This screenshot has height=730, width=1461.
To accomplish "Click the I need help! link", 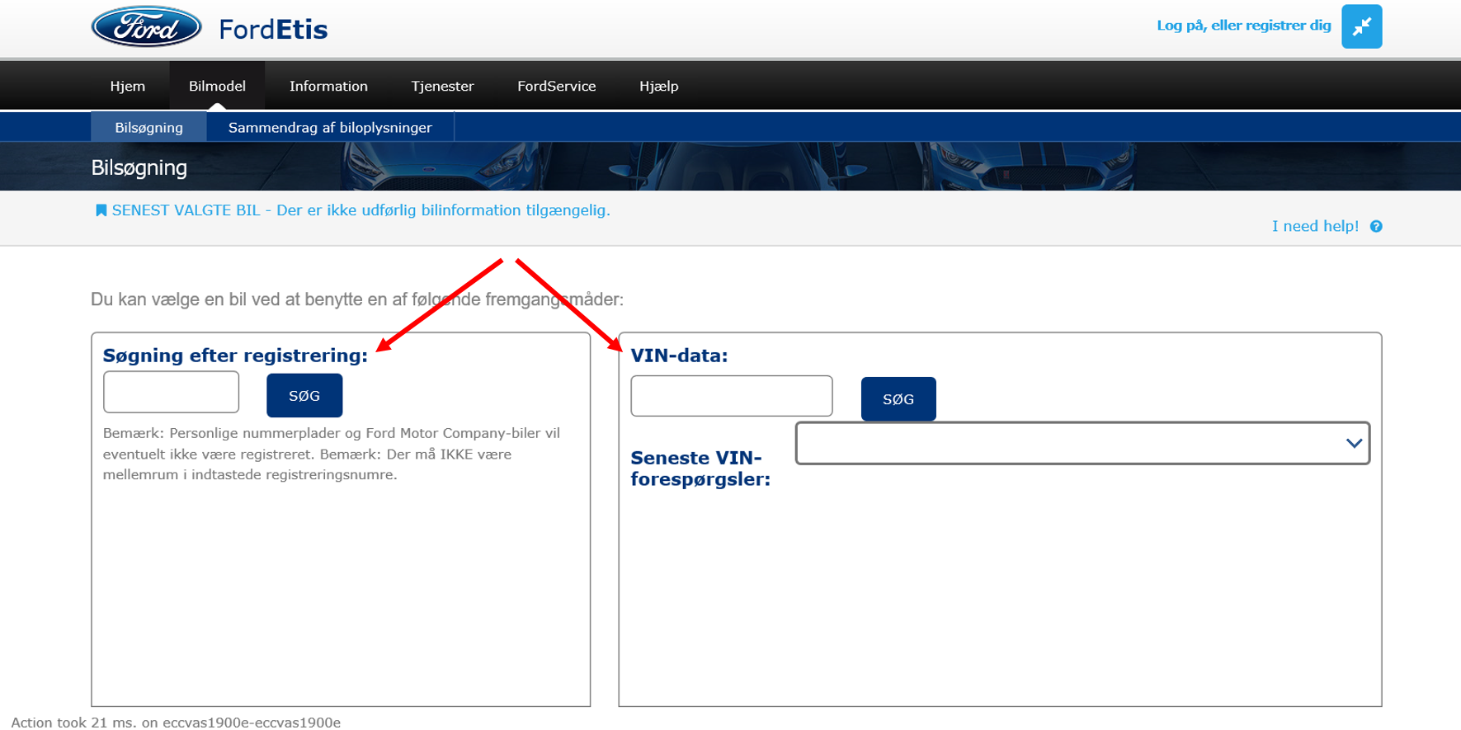I will click(x=1315, y=226).
